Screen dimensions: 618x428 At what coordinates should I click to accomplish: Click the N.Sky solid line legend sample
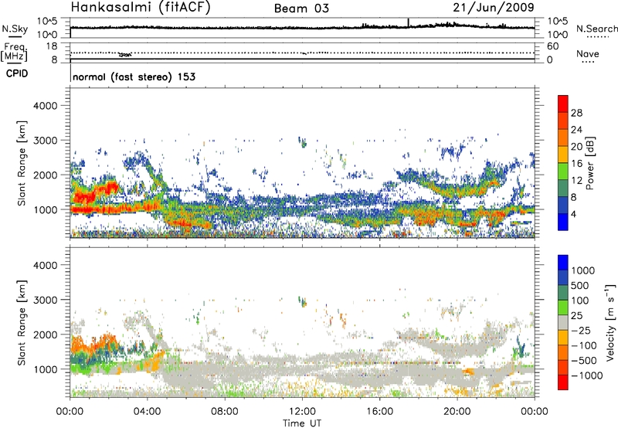(15, 36)
